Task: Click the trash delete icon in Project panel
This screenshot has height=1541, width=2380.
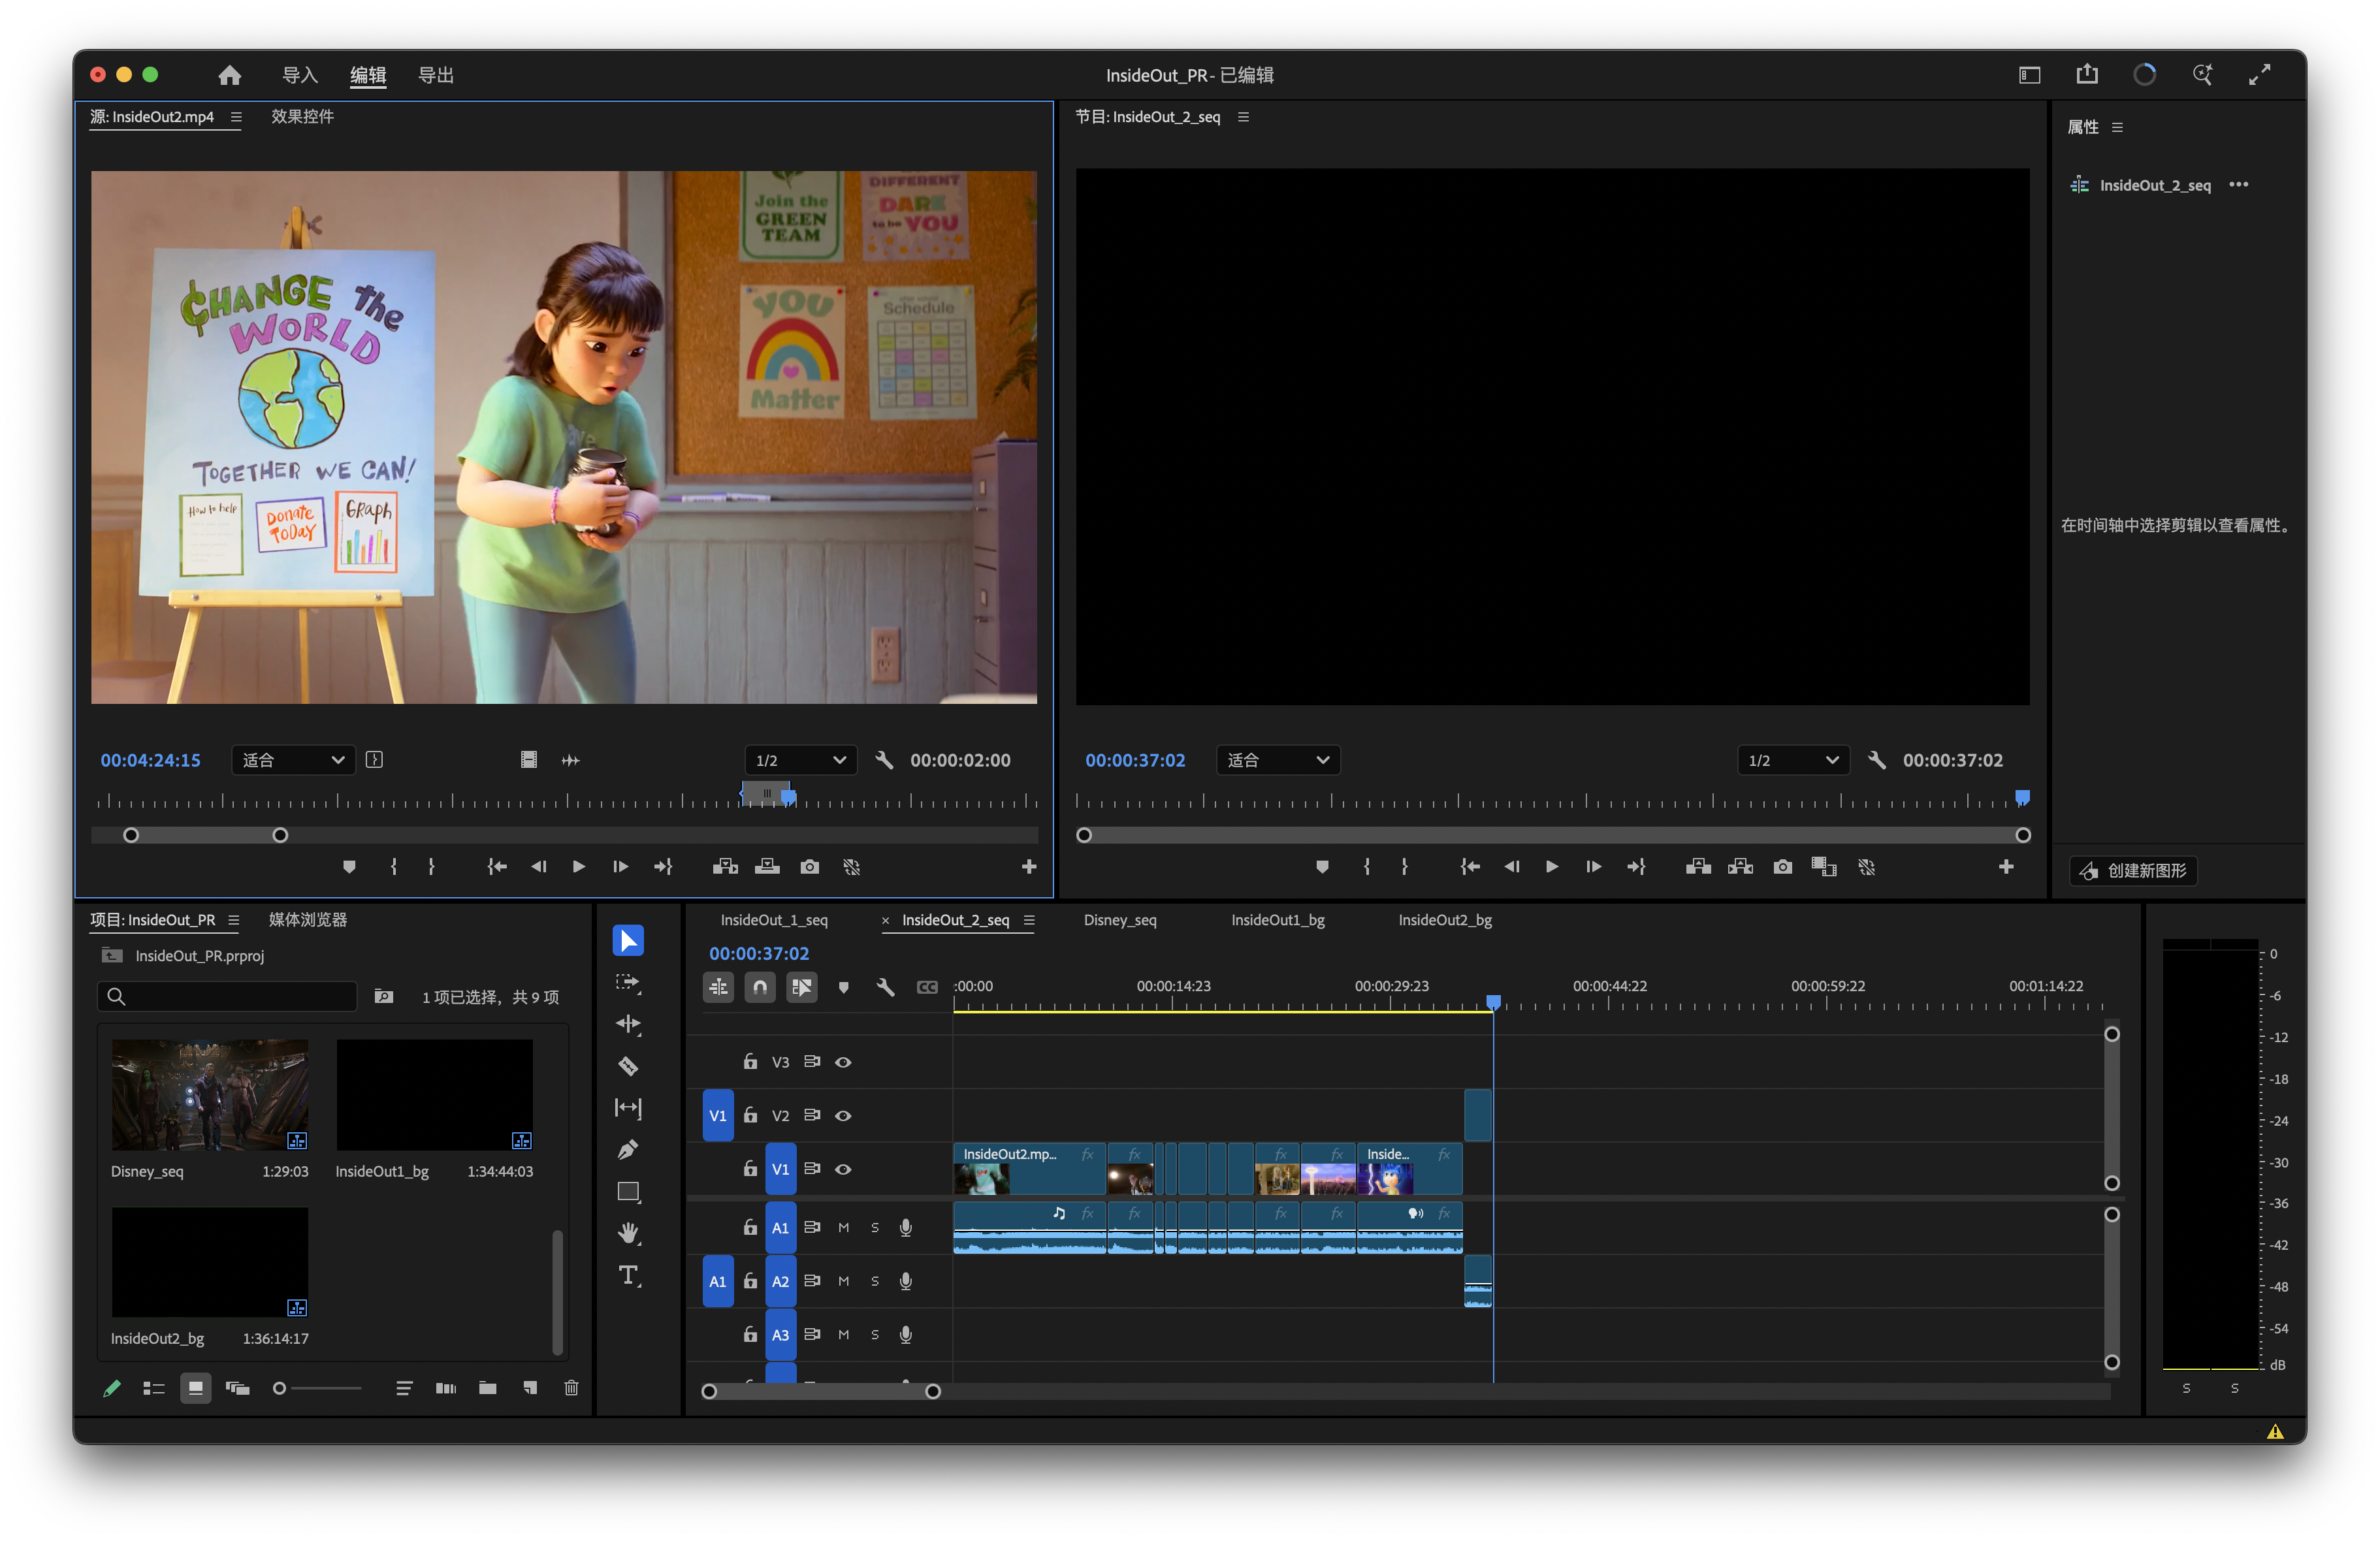Action: pos(571,1388)
